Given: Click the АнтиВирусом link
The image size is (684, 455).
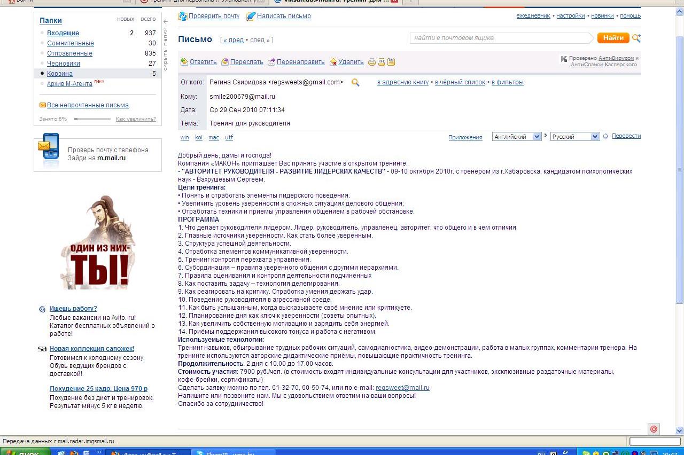Looking at the screenshot, I should tap(616, 58).
